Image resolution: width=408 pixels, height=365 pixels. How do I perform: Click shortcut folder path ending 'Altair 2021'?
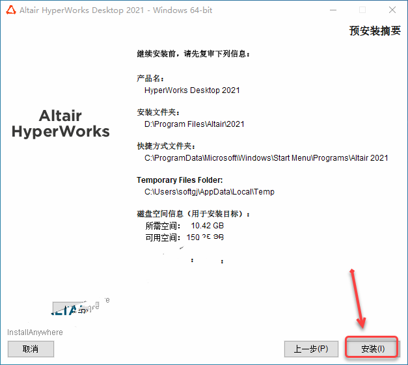[266, 157]
